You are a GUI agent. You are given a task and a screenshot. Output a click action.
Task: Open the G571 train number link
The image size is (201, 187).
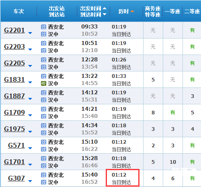[x=16, y=145]
